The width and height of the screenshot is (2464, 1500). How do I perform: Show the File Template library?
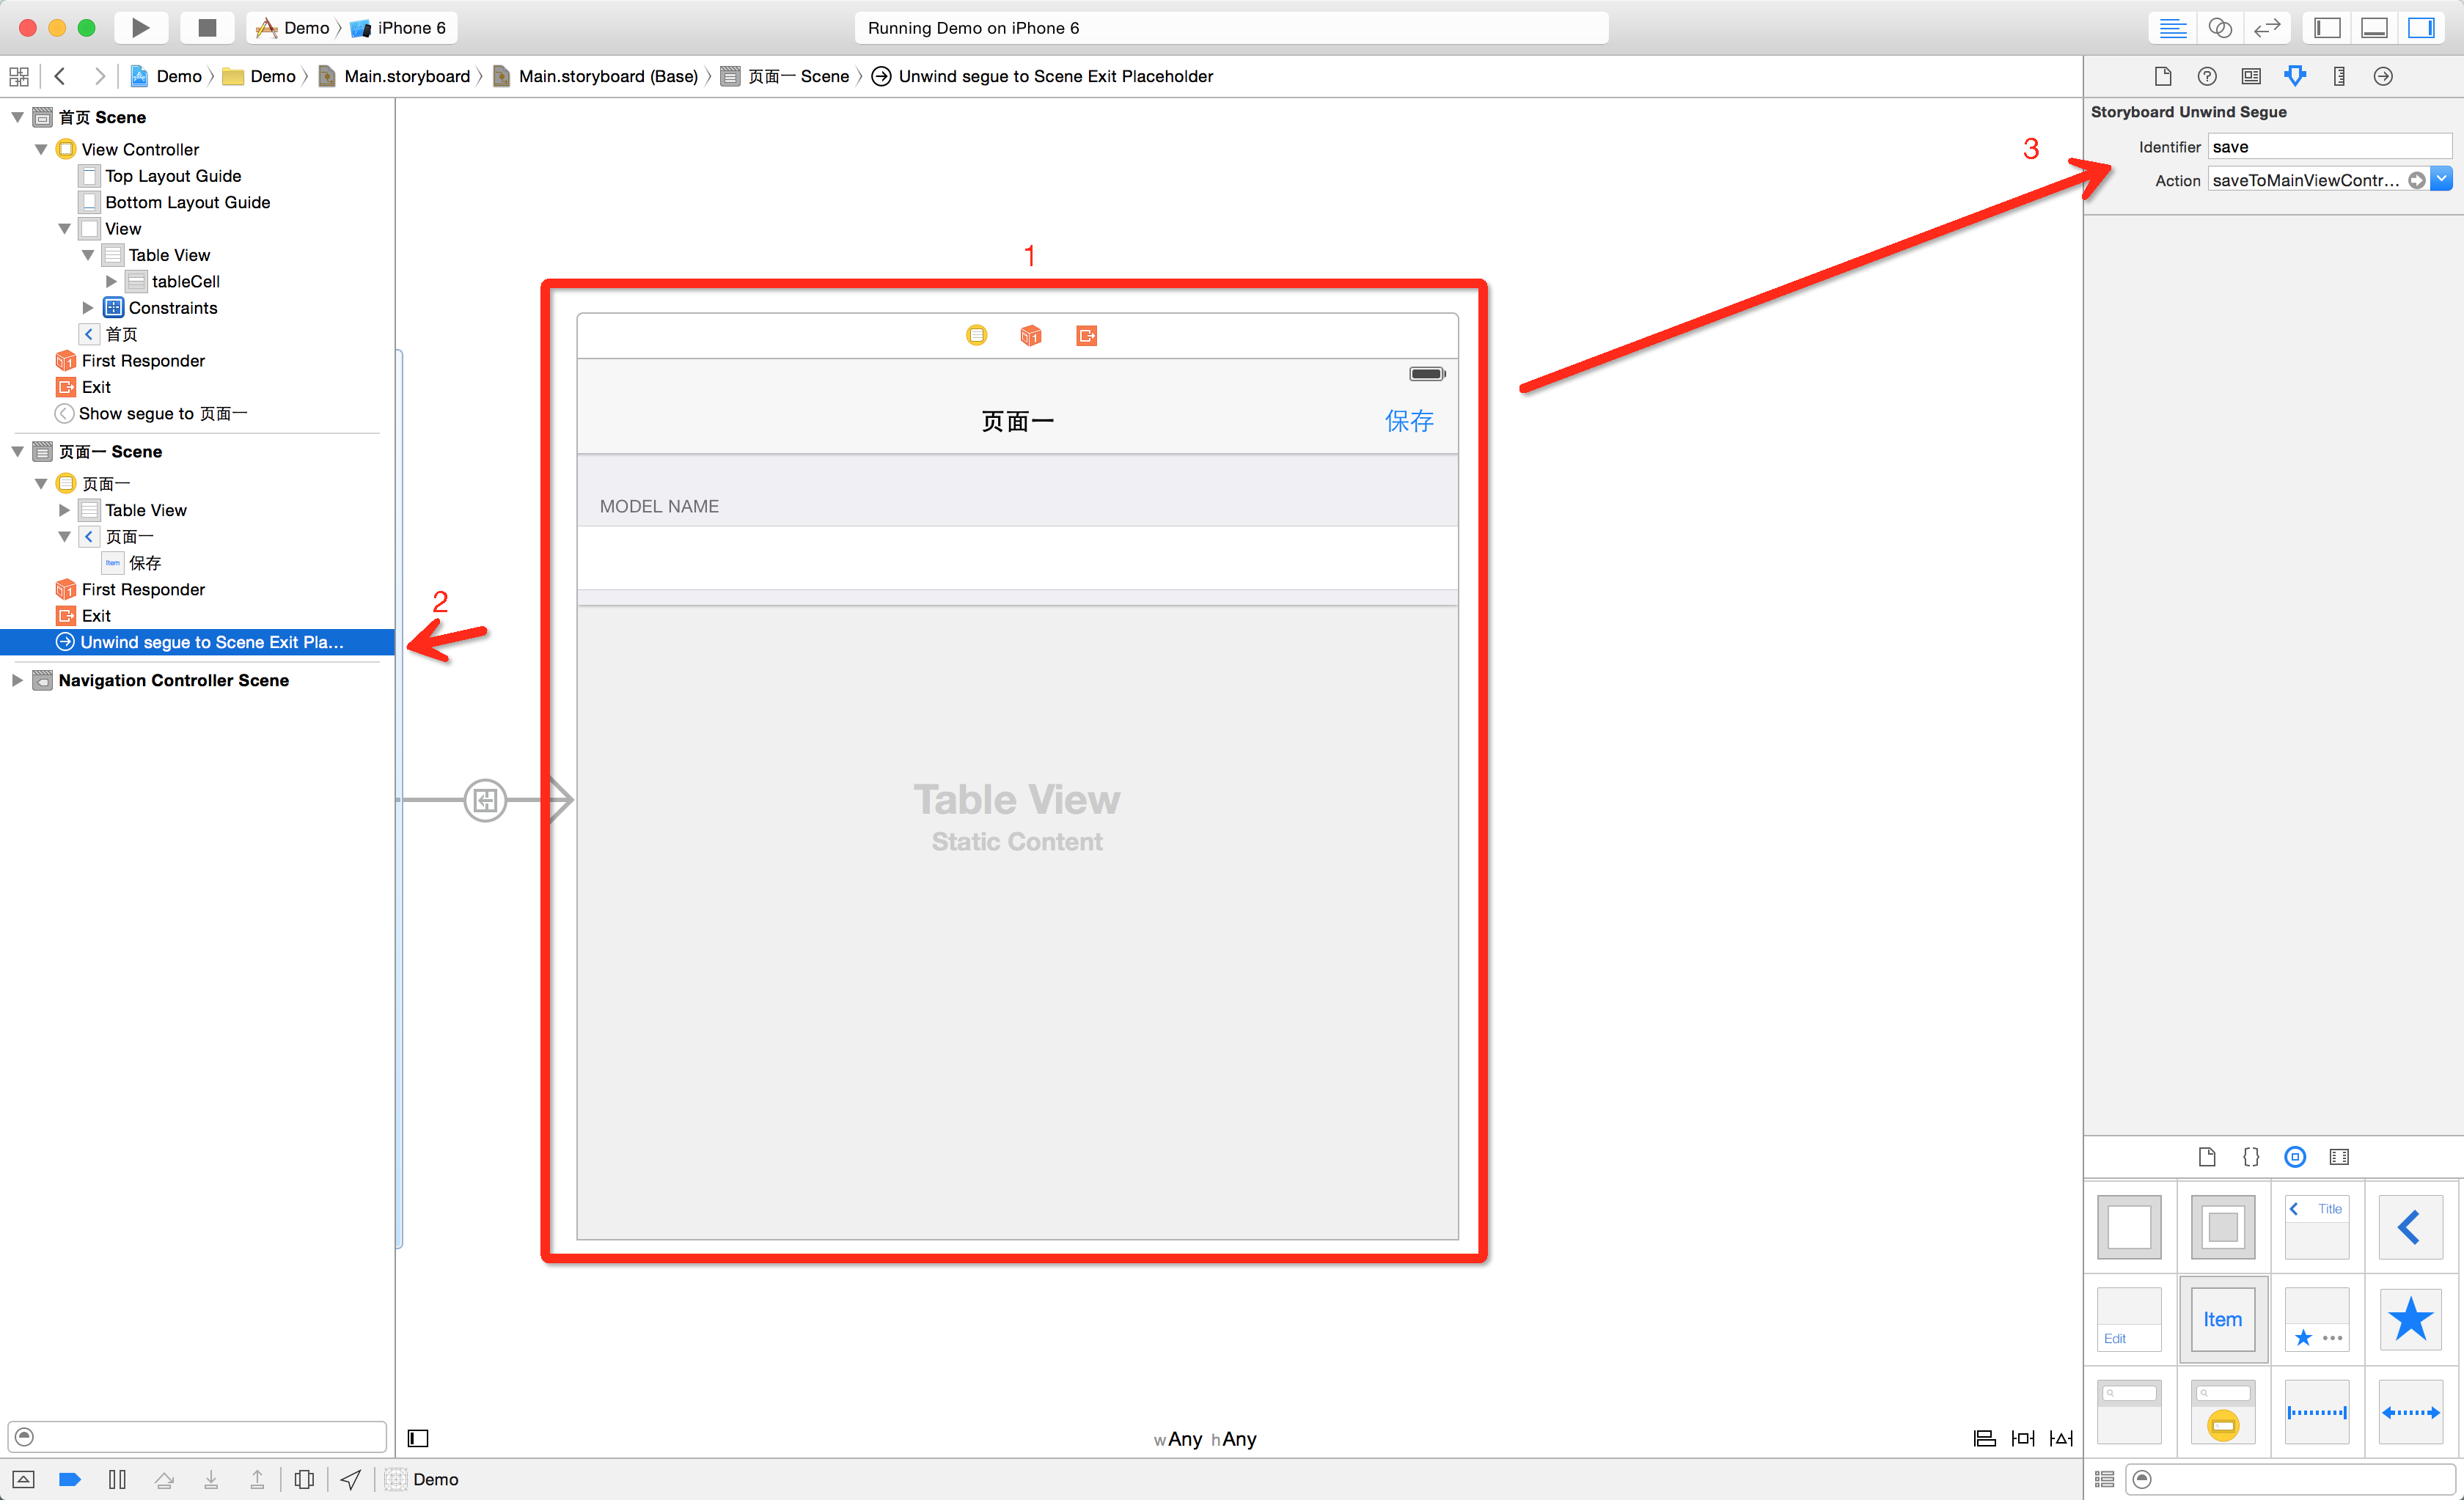(x=2207, y=1157)
